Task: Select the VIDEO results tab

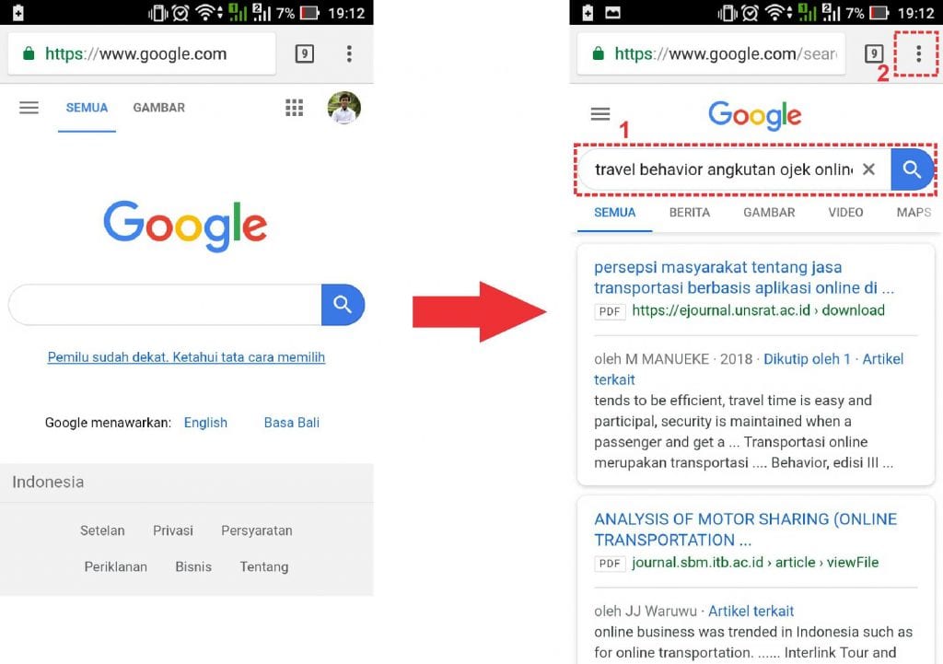Action: pos(845,213)
